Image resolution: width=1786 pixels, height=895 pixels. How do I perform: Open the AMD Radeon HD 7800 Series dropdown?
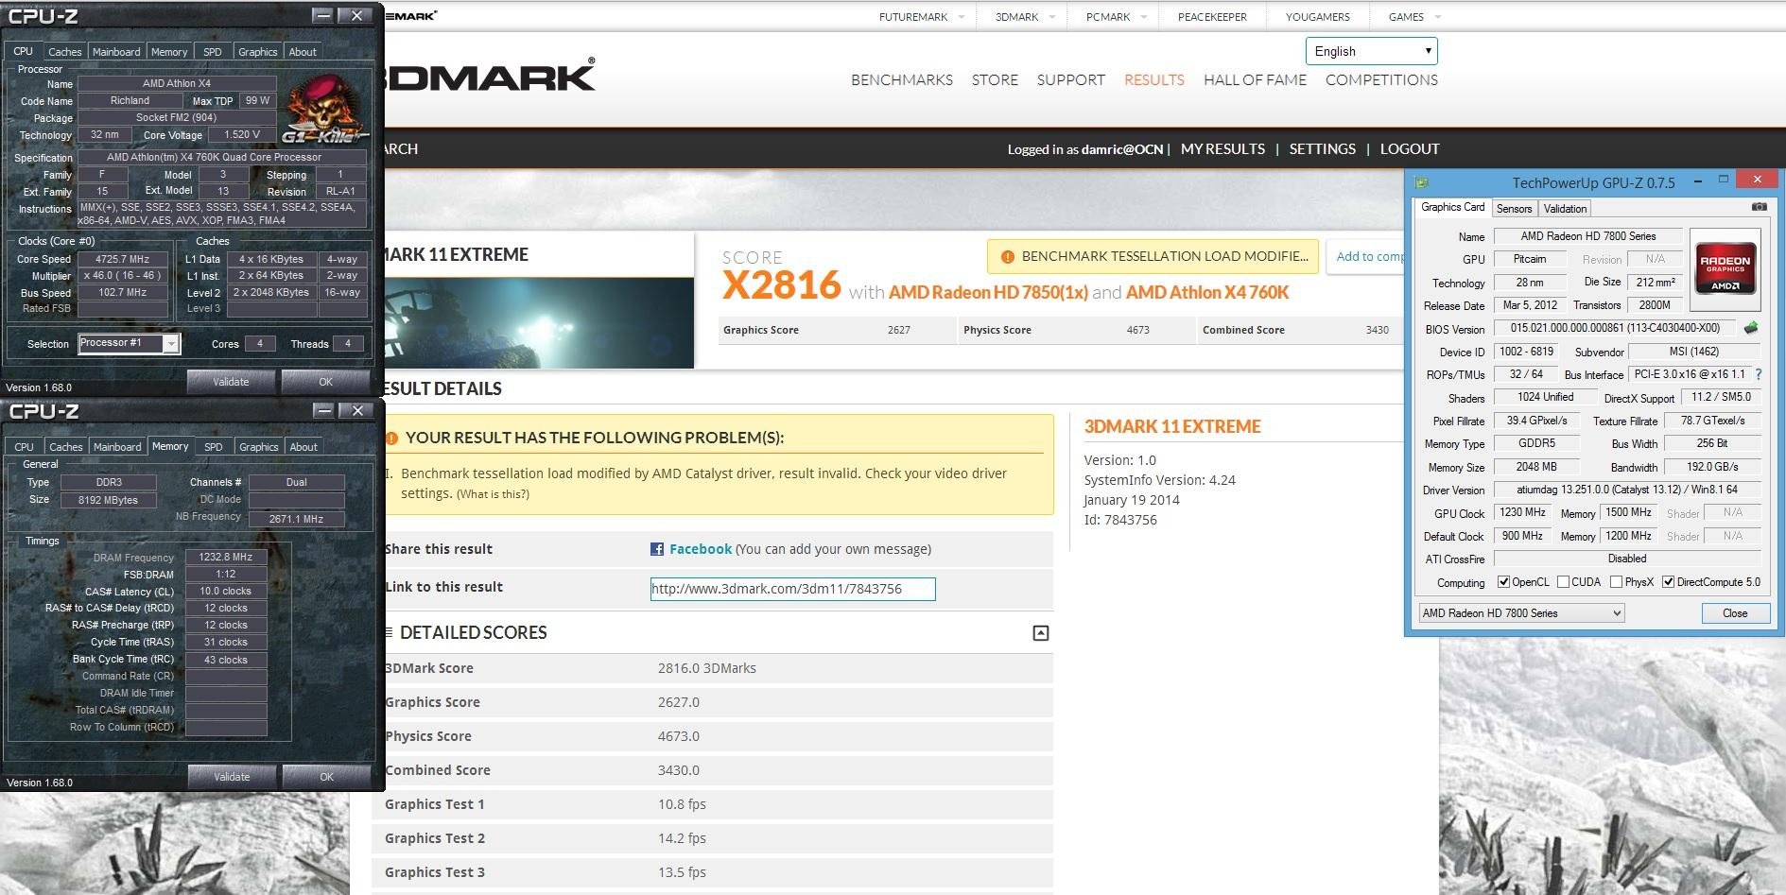click(x=1521, y=613)
